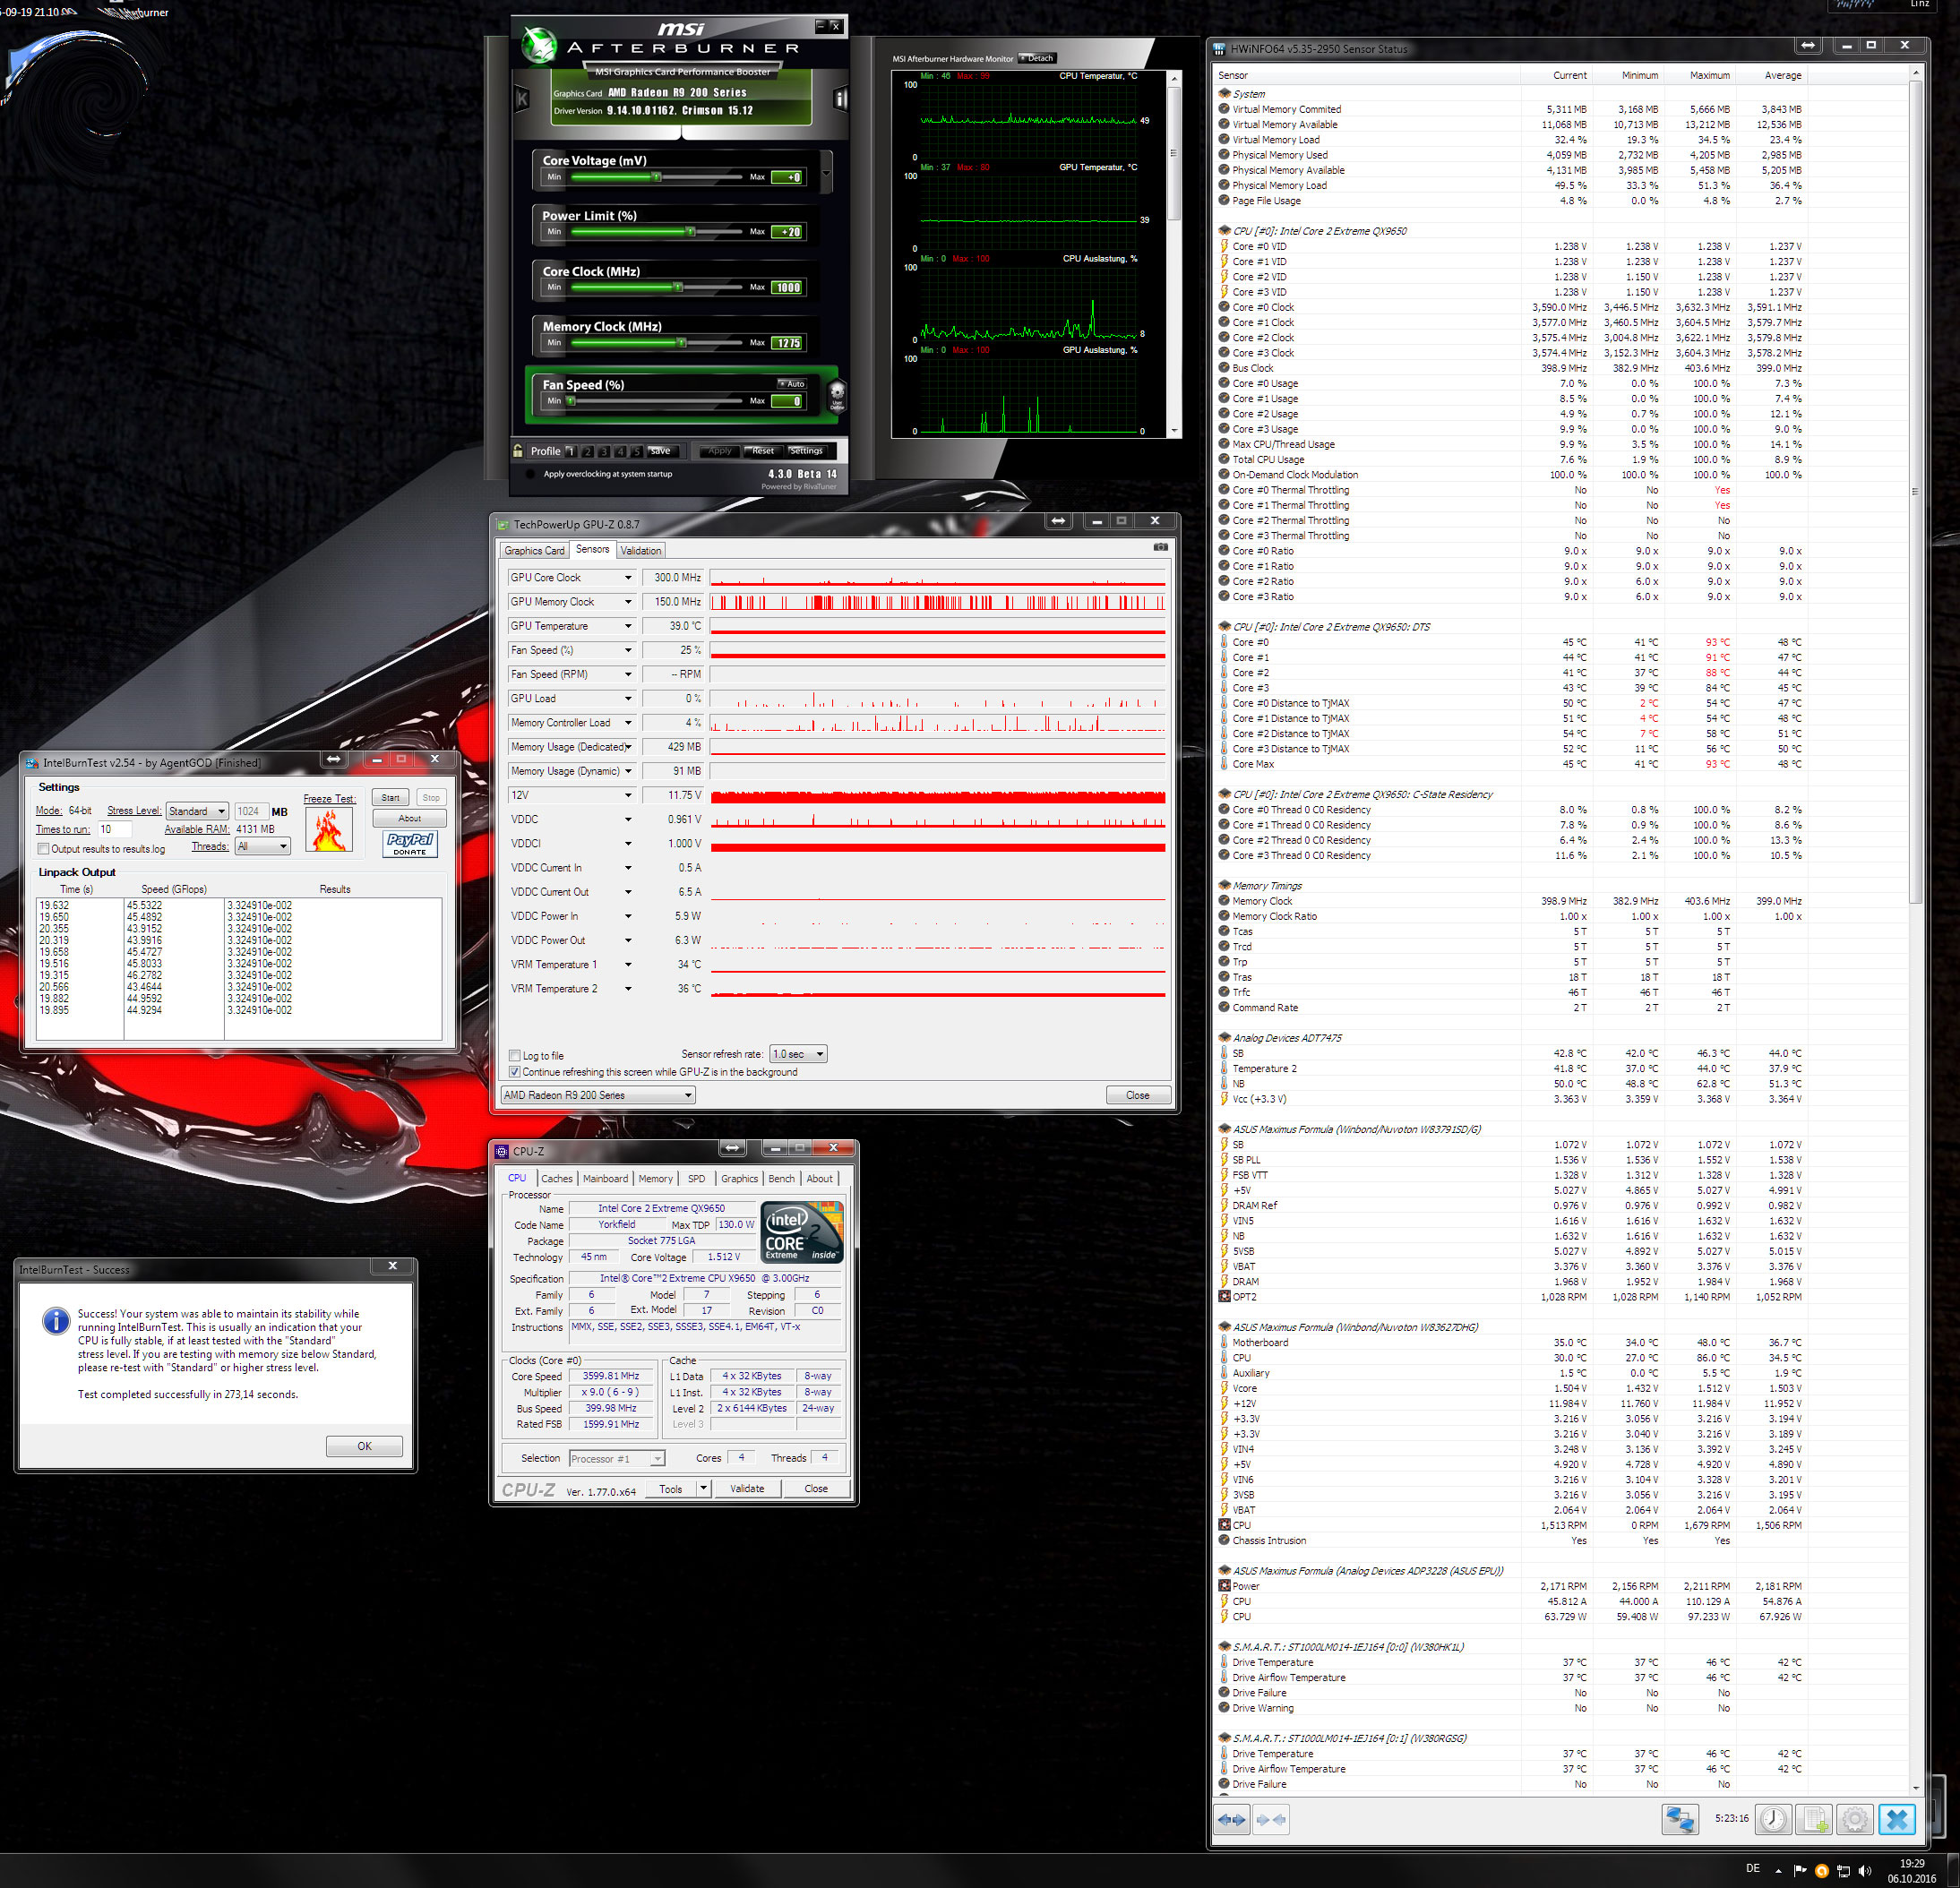Click Start in IntelBurnTest
The image size is (1960, 1888).
390,797
